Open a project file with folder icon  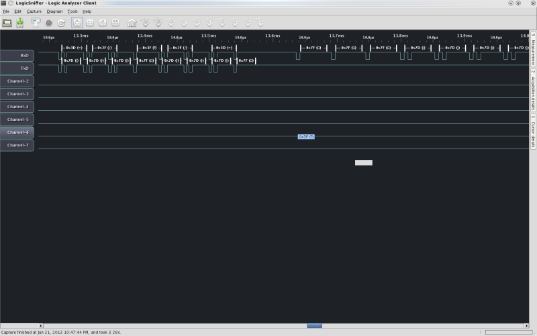(x=7, y=23)
